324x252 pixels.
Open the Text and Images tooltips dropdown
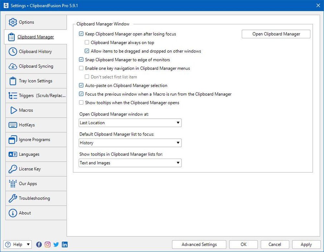tap(130, 163)
